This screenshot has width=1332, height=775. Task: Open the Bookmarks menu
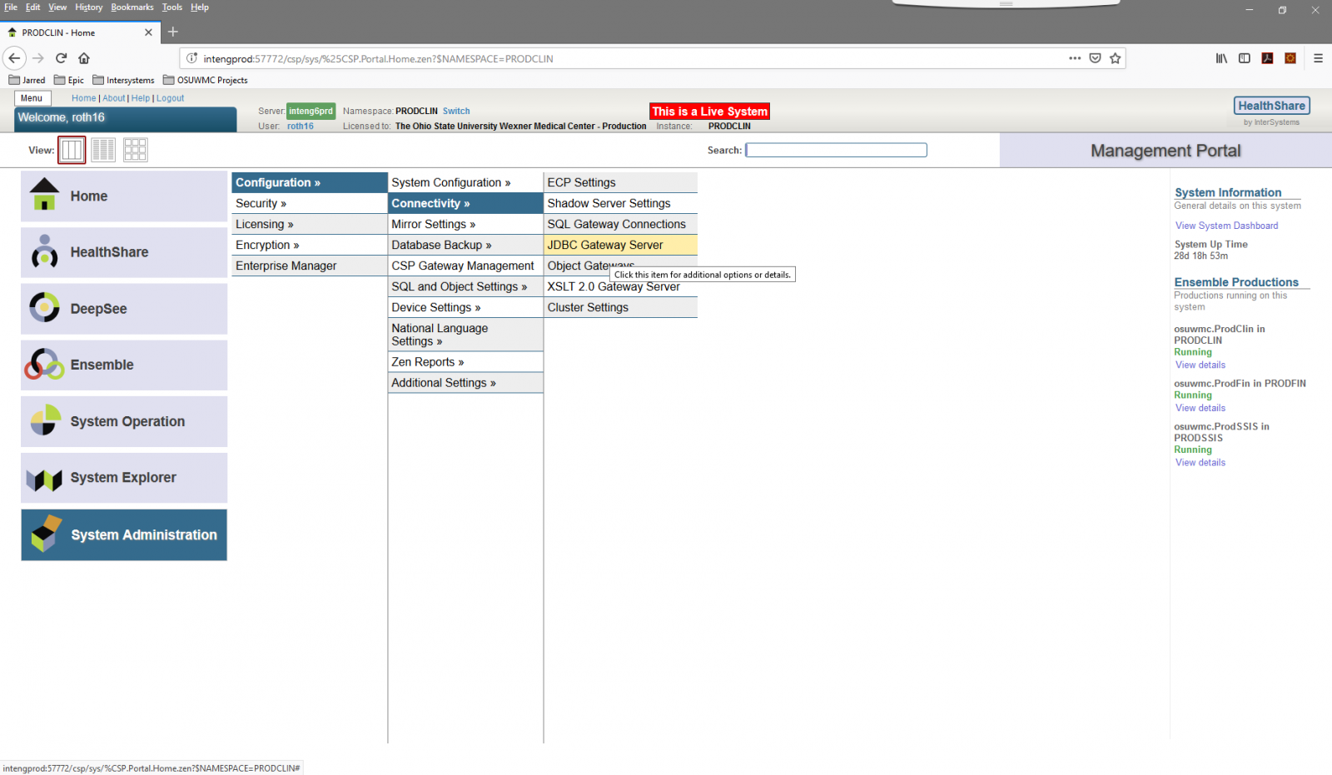click(x=132, y=7)
